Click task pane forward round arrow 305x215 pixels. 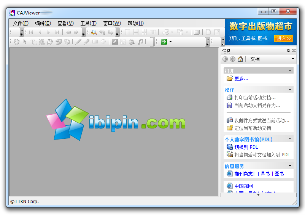click(233, 59)
